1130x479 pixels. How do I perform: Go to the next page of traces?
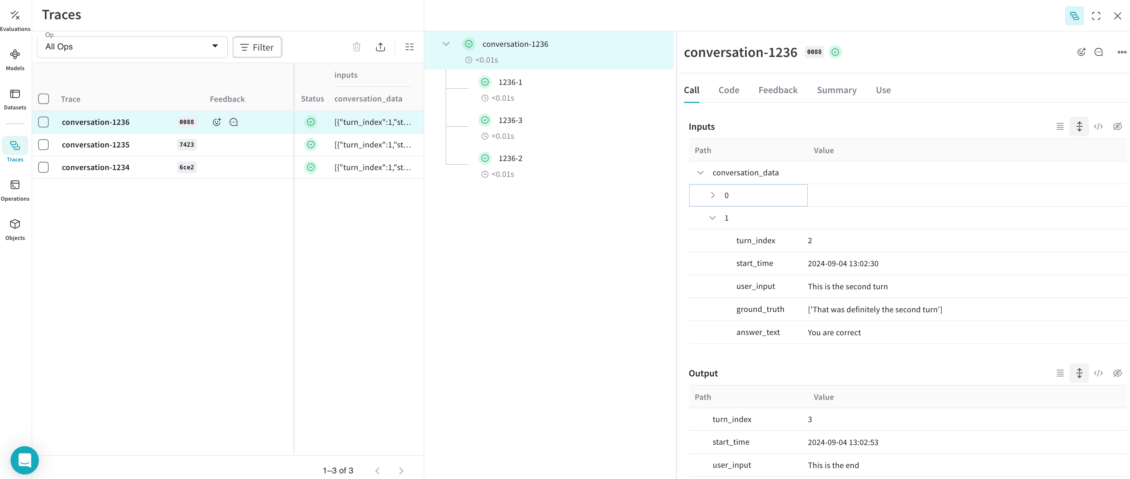pyautogui.click(x=401, y=471)
